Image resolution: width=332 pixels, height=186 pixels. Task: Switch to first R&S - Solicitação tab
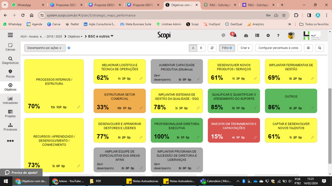220,5
